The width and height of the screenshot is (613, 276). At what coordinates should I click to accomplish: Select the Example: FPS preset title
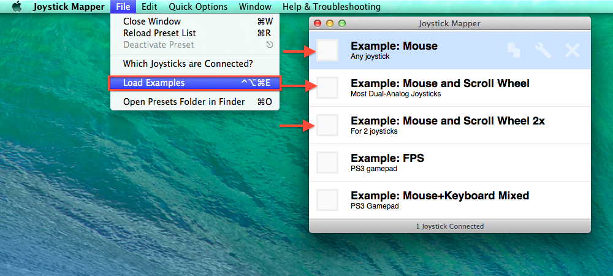point(387,158)
